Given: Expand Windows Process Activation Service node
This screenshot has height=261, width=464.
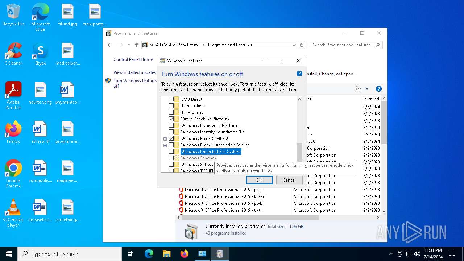Looking at the screenshot, I should tap(165, 145).
